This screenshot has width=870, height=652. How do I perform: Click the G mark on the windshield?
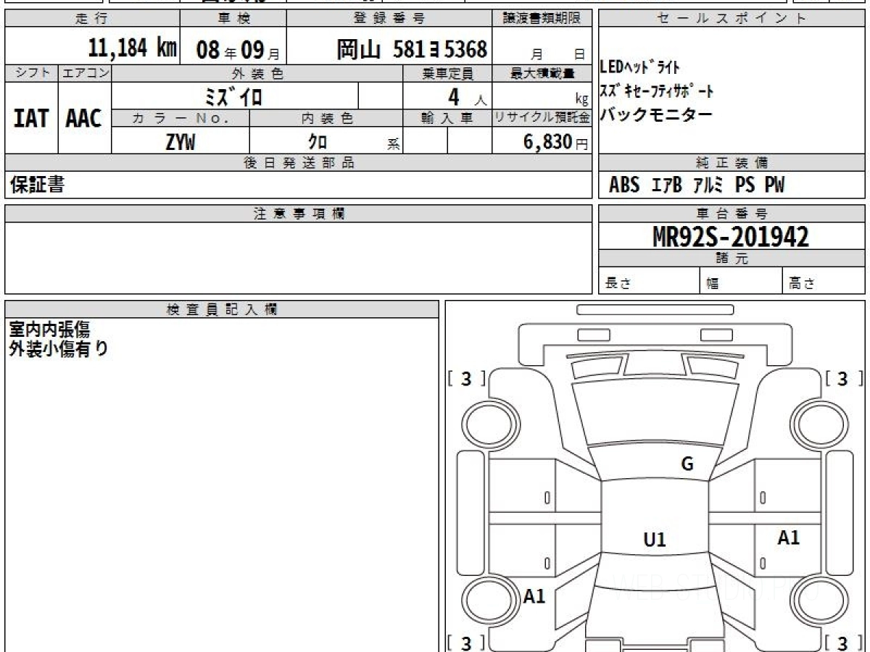(687, 464)
